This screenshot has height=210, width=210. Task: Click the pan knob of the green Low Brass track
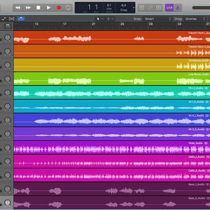tap(7, 79)
